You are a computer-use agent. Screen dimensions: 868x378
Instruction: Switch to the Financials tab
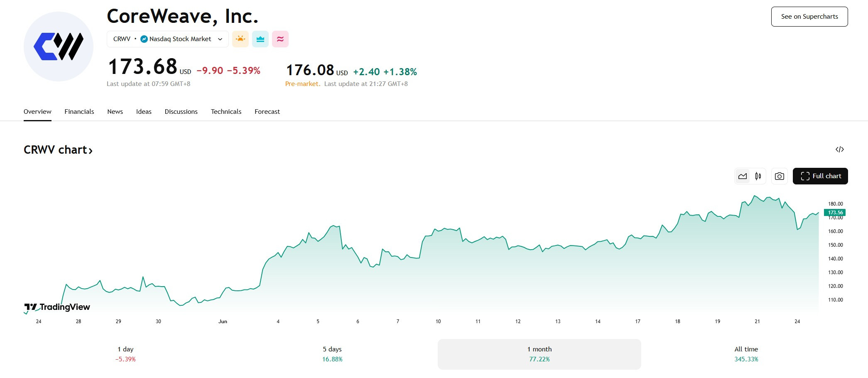(79, 112)
